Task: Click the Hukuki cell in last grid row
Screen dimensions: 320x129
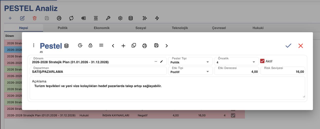Action: [x=84, y=115]
